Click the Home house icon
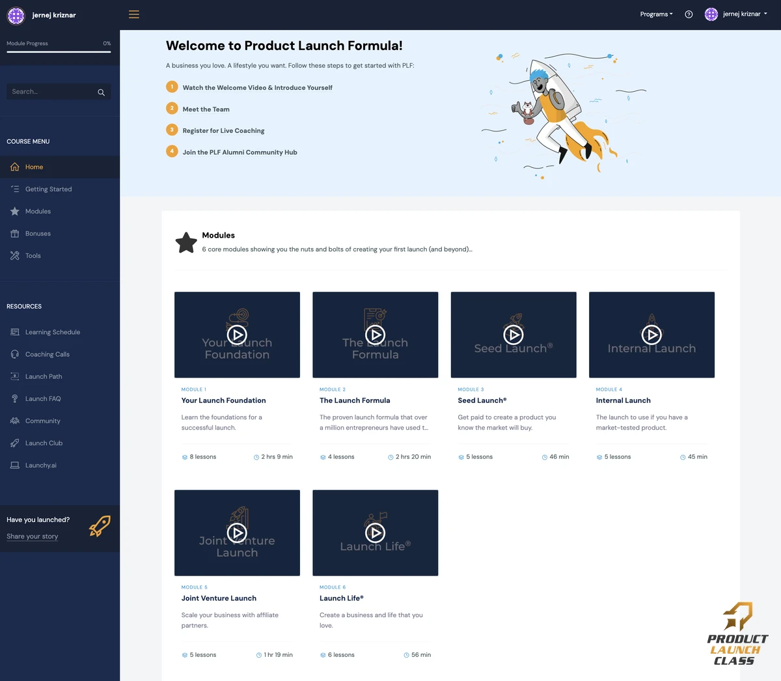 (15, 167)
